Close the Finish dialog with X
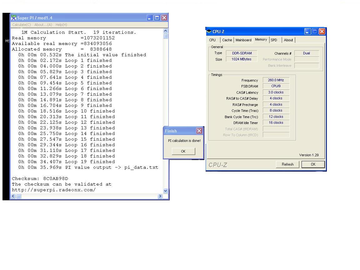 point(199,131)
